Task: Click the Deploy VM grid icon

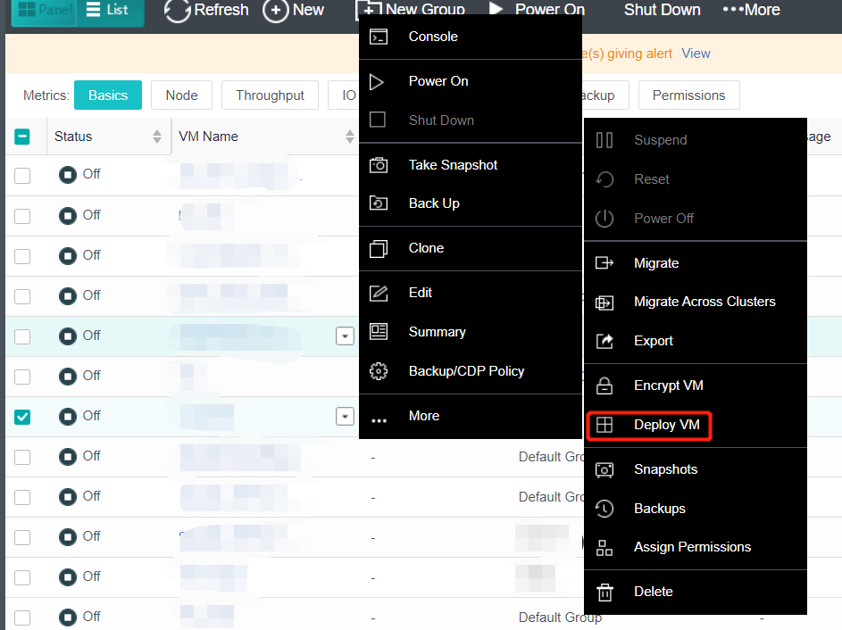Action: click(x=604, y=425)
